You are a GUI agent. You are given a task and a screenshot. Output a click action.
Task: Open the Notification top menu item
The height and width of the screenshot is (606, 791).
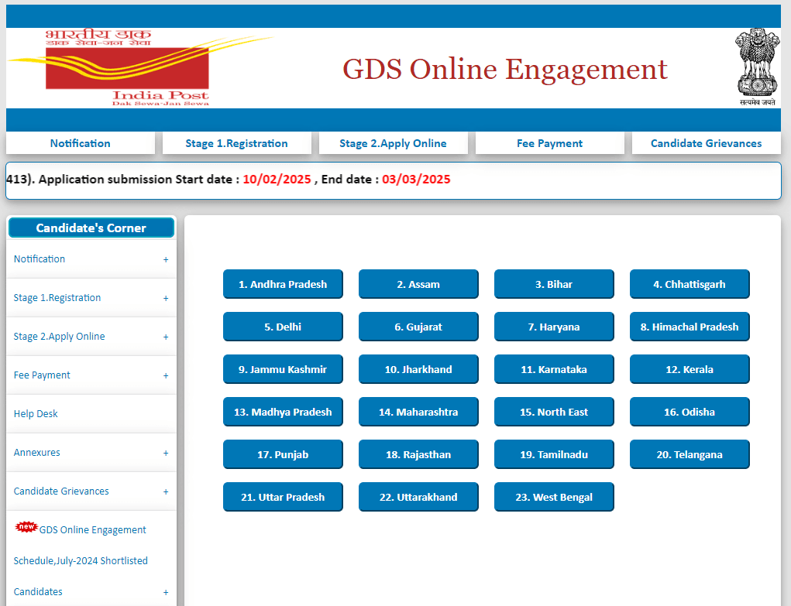pyautogui.click(x=80, y=143)
